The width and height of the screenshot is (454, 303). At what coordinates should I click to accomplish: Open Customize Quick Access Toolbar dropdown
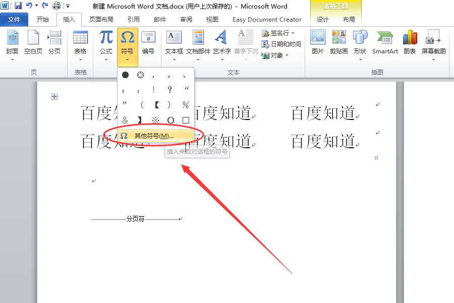coord(68,6)
